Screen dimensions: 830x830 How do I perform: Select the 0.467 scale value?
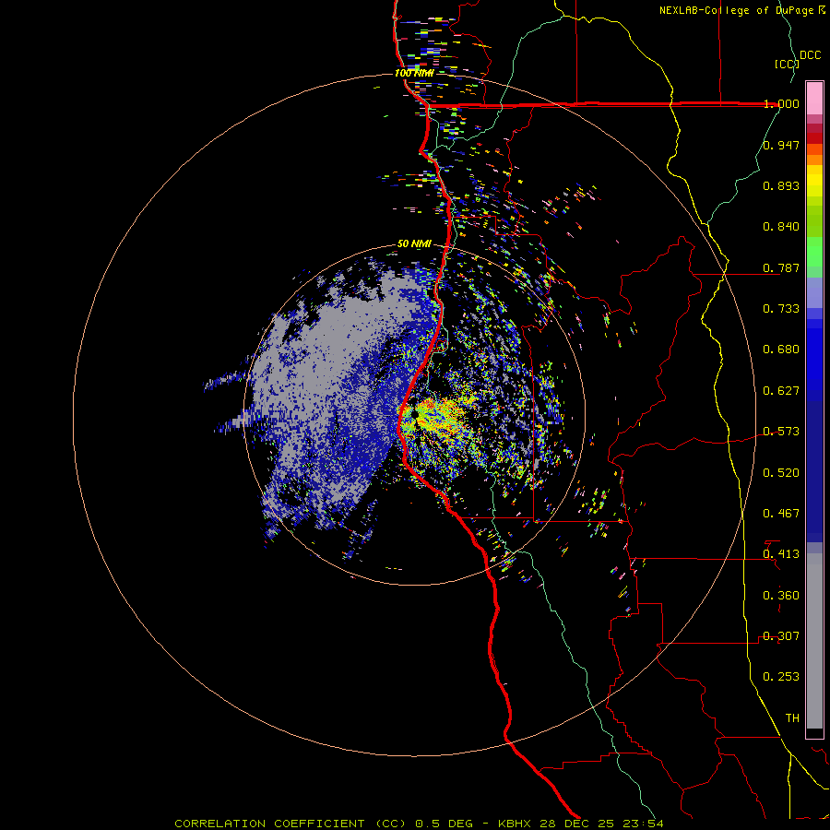tap(781, 514)
